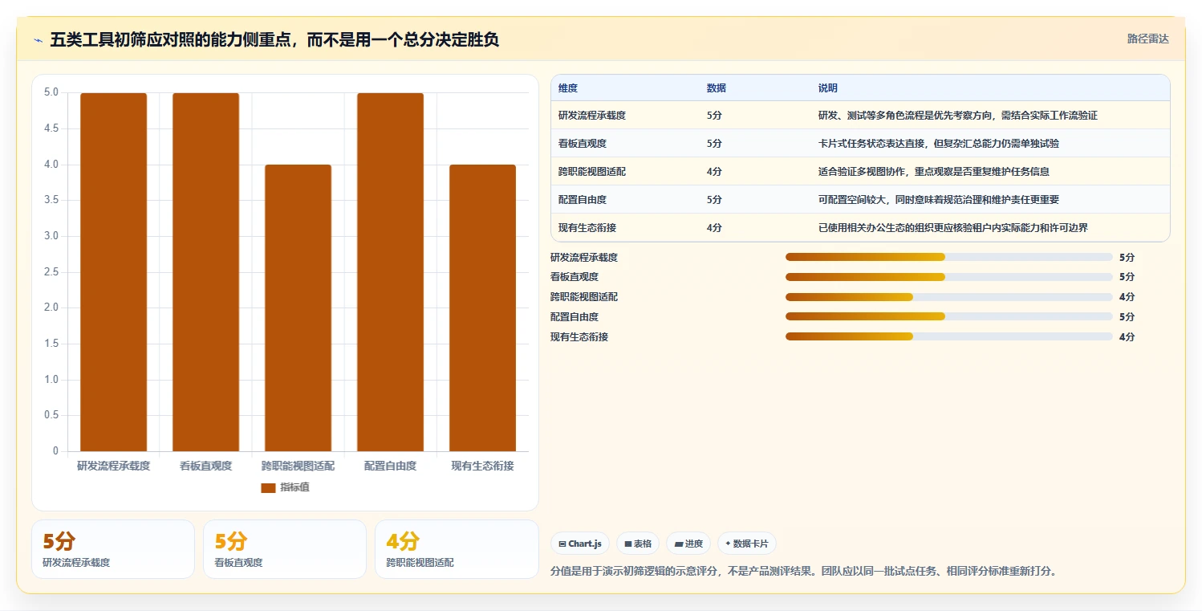
Task: Click the 看板直观度 progress bar
Action: 948,277
